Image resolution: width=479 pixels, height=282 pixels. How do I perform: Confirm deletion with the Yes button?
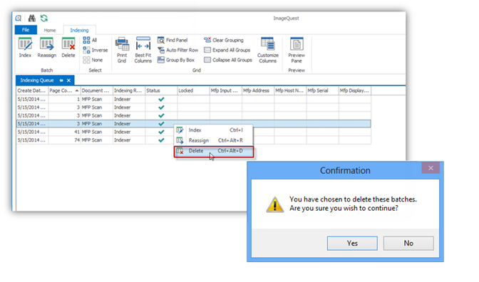click(x=352, y=244)
